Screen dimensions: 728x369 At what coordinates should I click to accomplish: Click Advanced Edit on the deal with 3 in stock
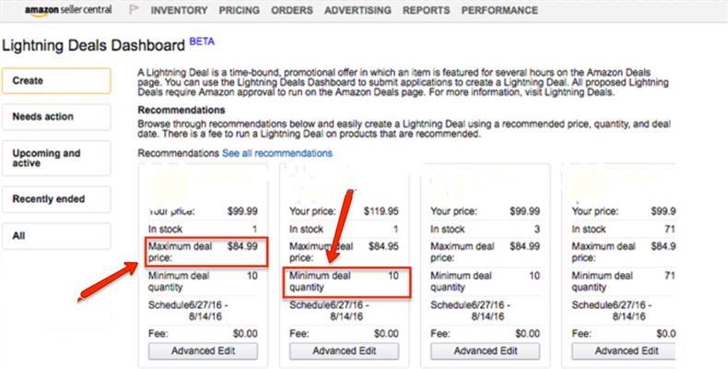(485, 351)
